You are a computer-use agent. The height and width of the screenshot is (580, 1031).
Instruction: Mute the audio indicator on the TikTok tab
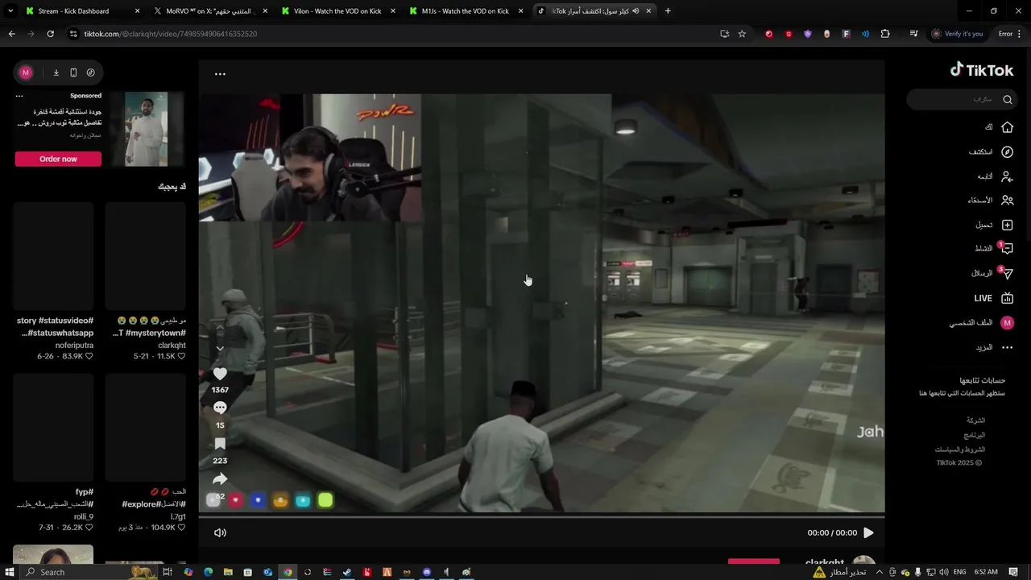636,11
